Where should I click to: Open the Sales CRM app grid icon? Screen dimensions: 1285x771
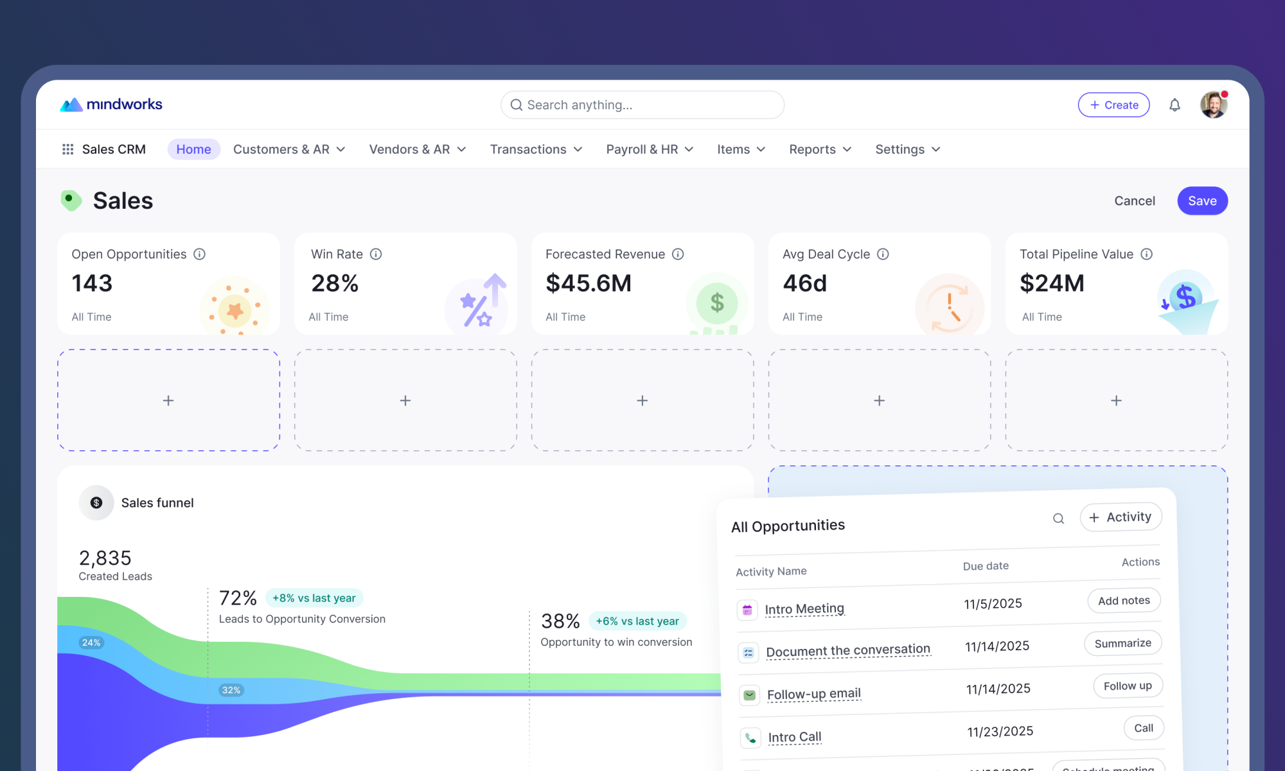67,149
